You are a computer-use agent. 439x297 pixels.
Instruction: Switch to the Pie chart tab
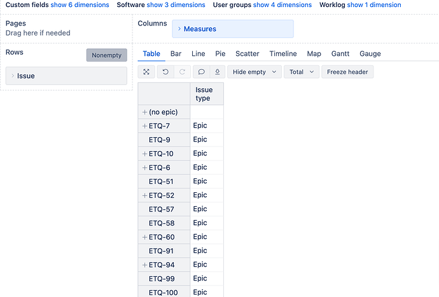point(220,54)
